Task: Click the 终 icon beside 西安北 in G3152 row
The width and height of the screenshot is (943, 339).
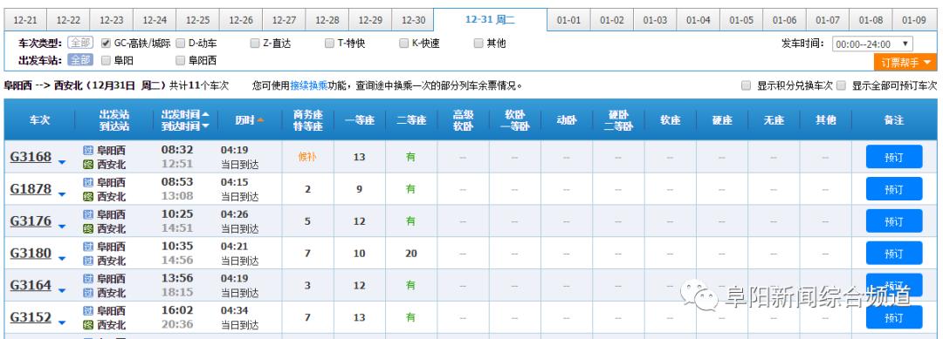Action: point(88,325)
